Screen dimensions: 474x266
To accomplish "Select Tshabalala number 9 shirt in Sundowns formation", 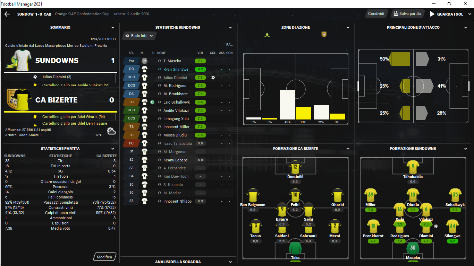I will click(x=413, y=167).
